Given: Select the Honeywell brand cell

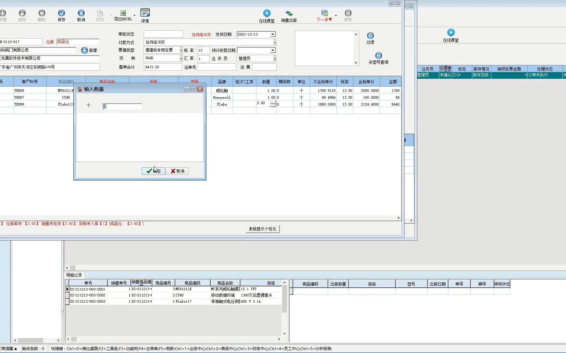Looking at the screenshot, I should click(x=222, y=97).
